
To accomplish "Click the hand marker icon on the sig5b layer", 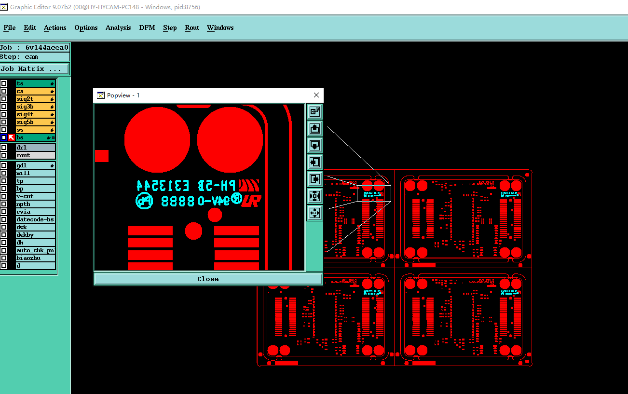I will pos(52,122).
